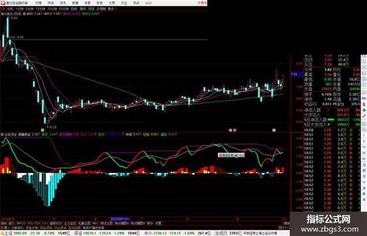This screenshot has width=367, height=236.
Task: Select the 60-minute shortcut in right sidebar
Action: click(364, 159)
